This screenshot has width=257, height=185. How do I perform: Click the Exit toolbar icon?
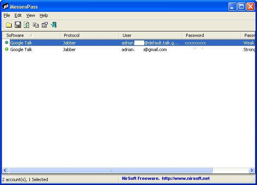pyautogui.click(x=54, y=25)
